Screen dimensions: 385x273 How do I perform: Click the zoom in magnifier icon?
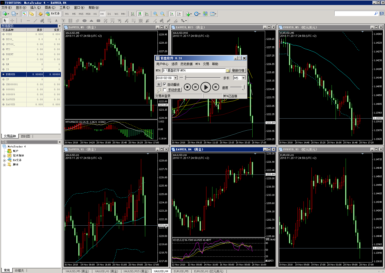click(156, 14)
